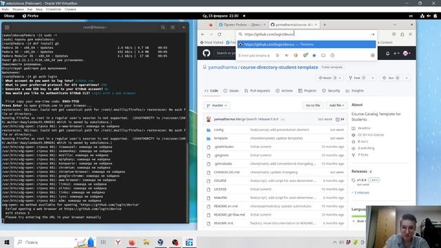Click the go arrow in address bar
Screen dimensions: 441x248
coord(373,34)
